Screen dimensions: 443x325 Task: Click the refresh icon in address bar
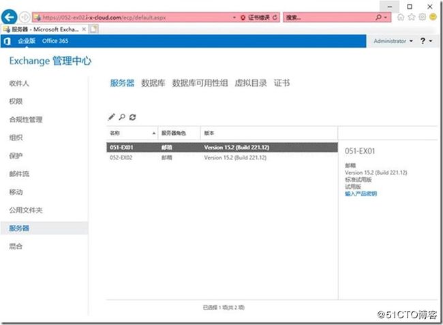point(275,18)
